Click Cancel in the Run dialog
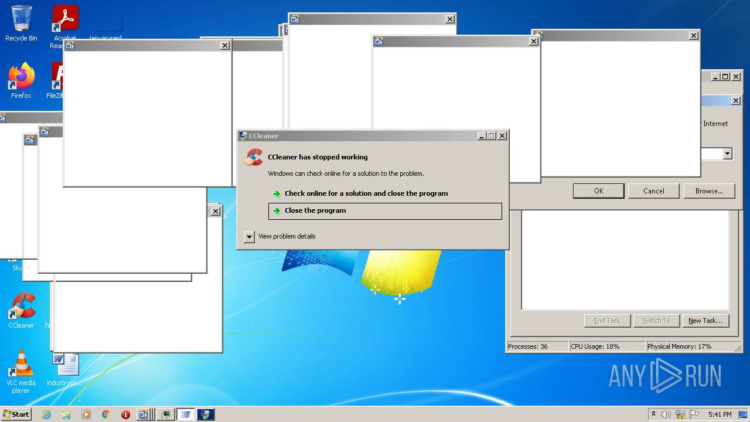This screenshot has height=422, width=750. [x=653, y=191]
